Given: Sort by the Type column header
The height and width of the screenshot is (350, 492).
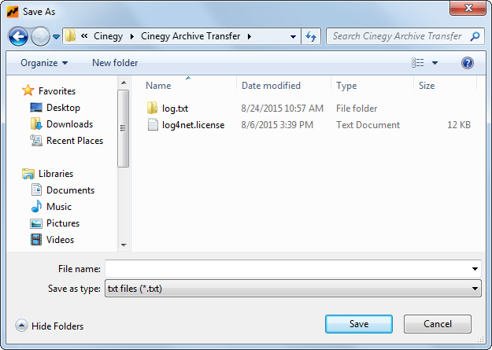Looking at the screenshot, I should tap(346, 86).
